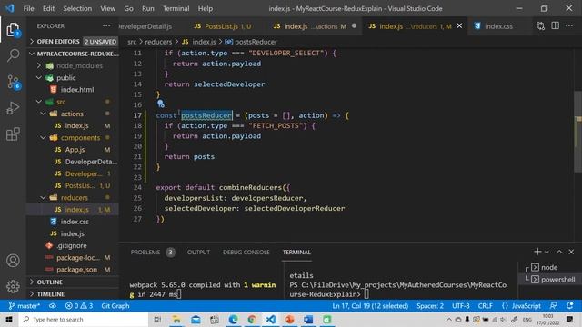This screenshot has height=327, width=582.
Task: Close the terminal panel
Action: pos(571,252)
